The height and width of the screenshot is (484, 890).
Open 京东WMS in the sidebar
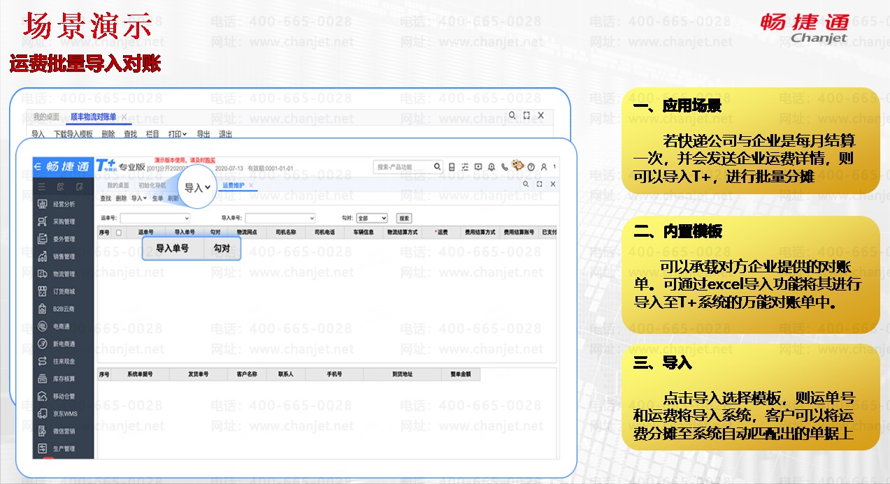coord(57,413)
